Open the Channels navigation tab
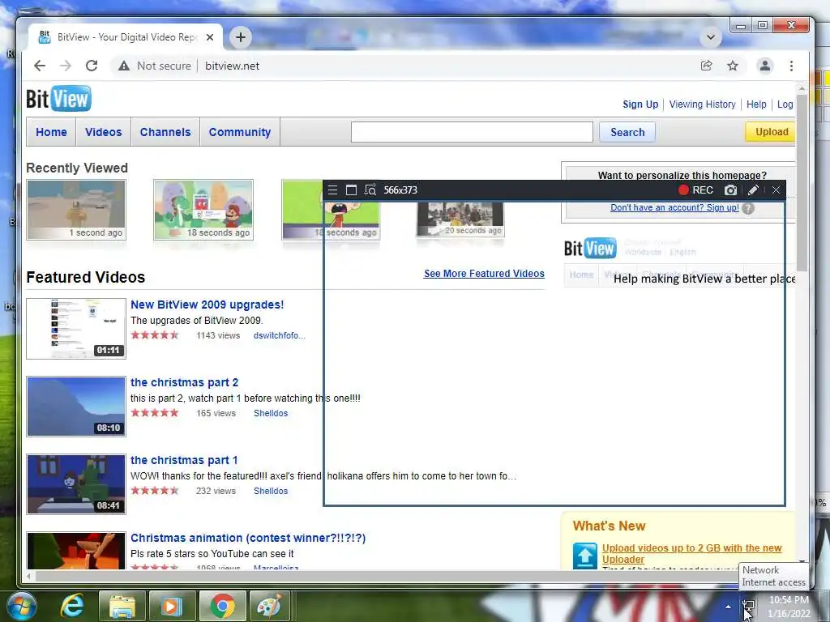The height and width of the screenshot is (622, 830). [165, 132]
